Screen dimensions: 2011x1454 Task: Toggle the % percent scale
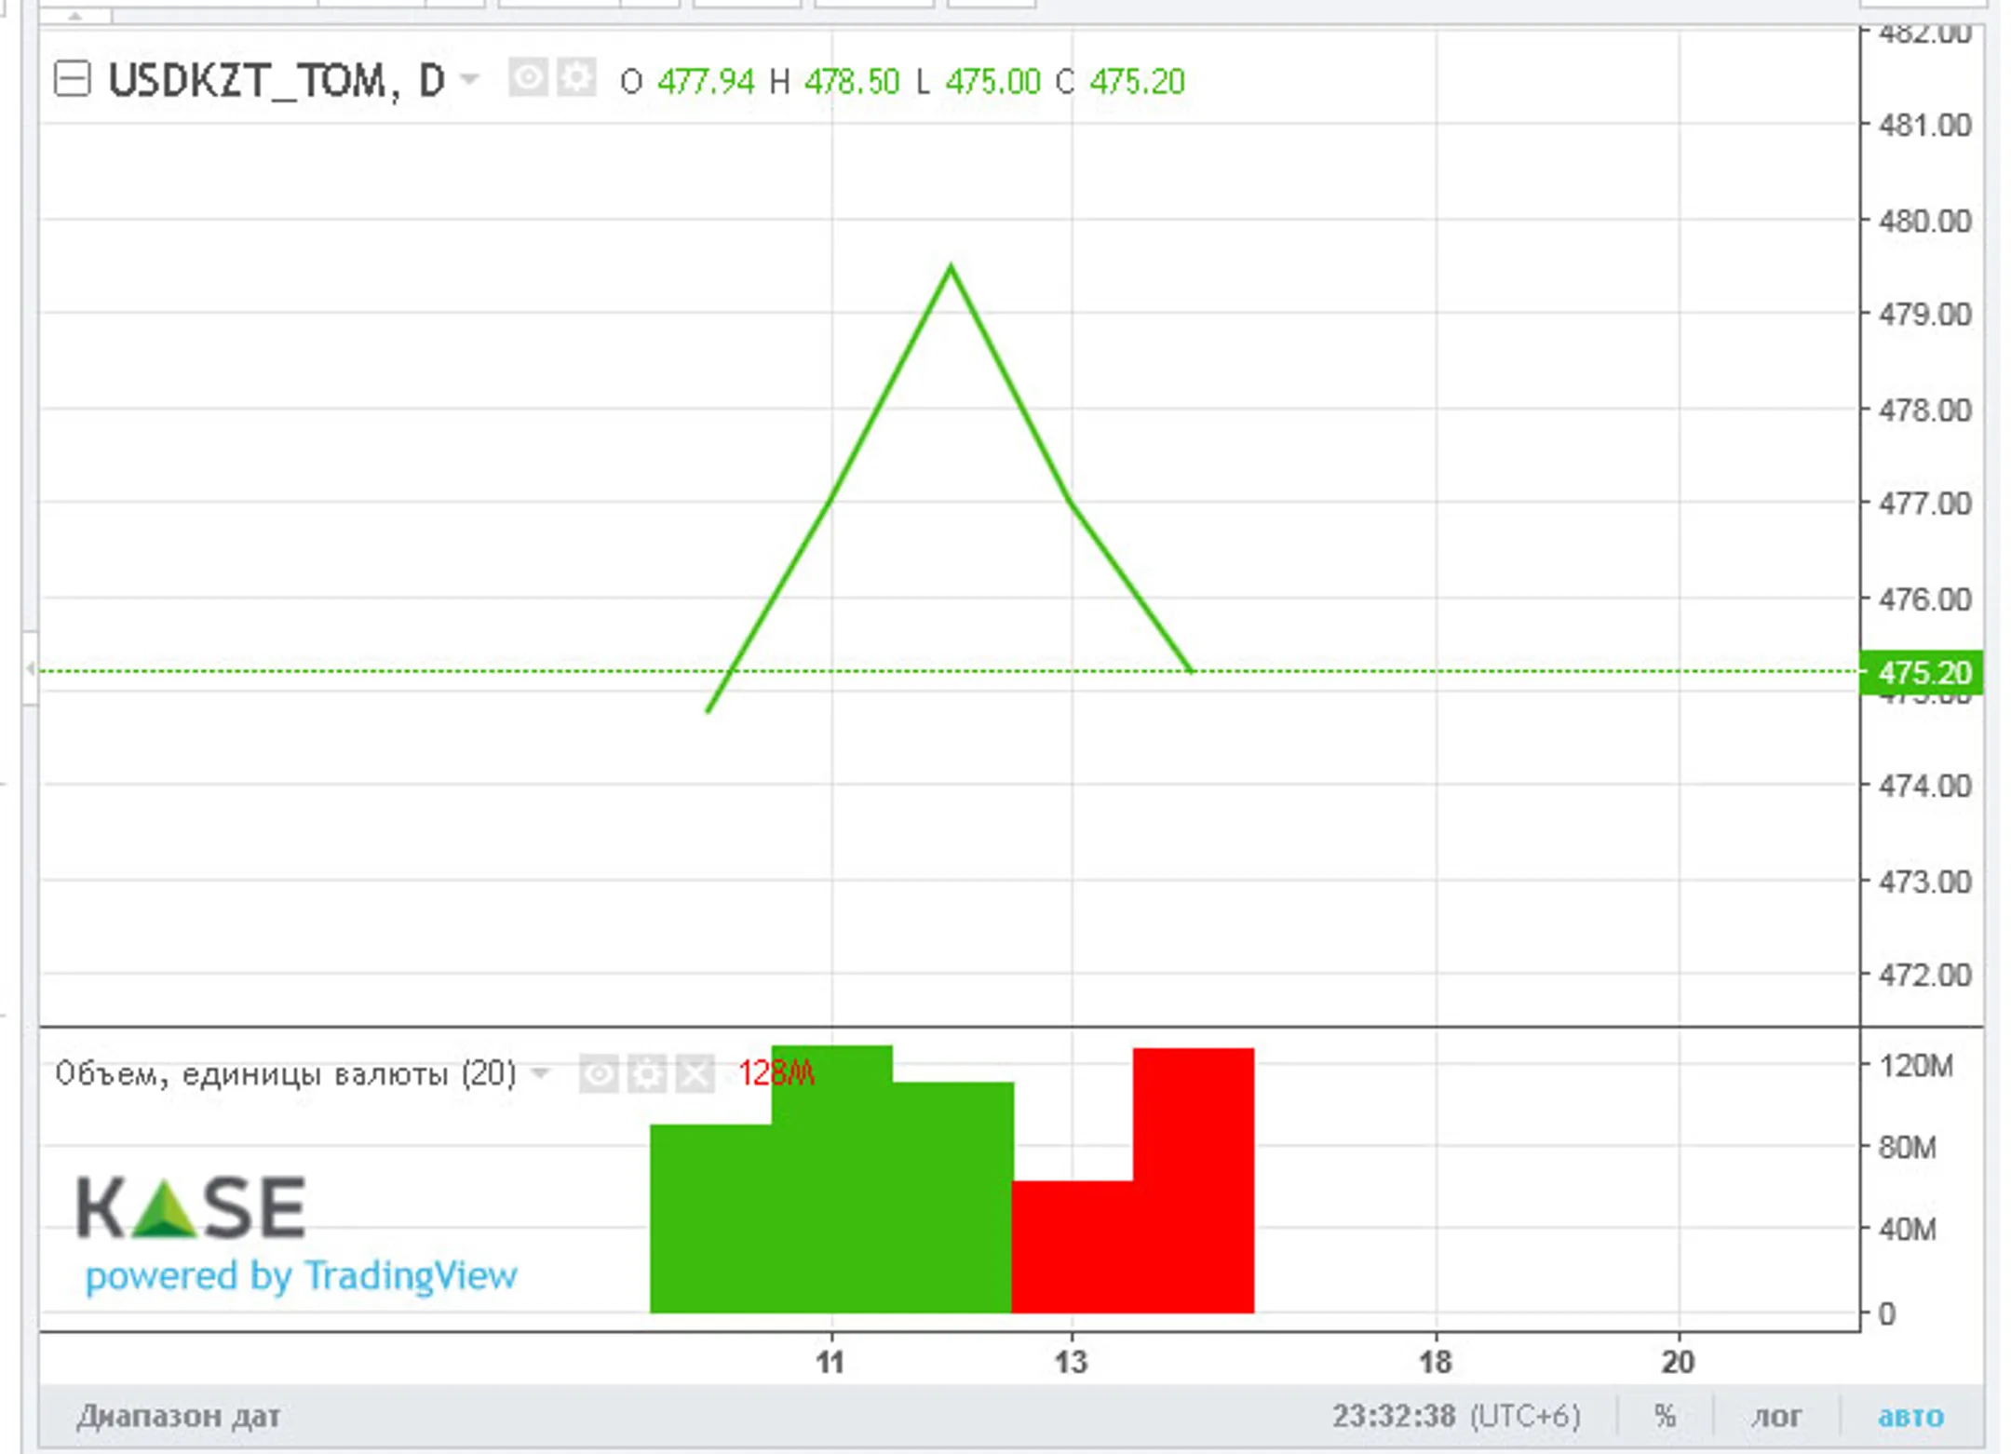pos(1665,1416)
